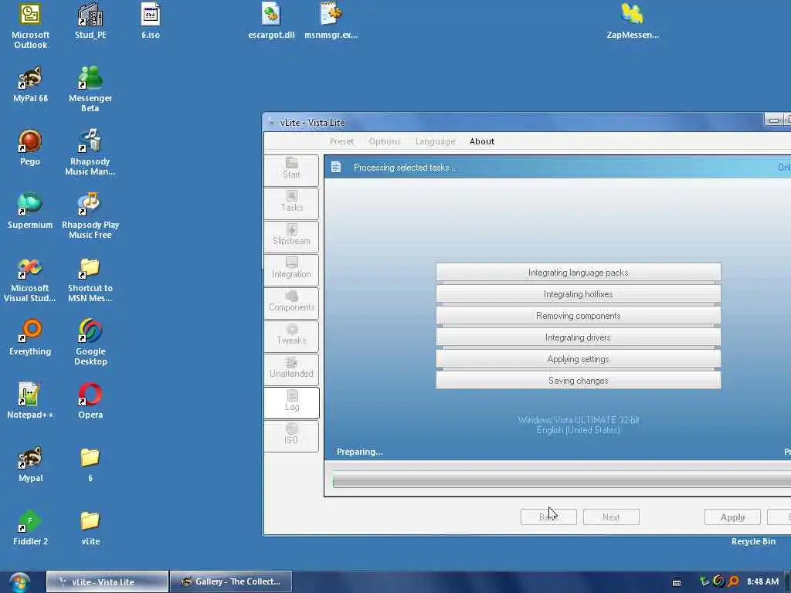Open the ZapMessenger desktop icon
The width and height of the screenshot is (791, 593).
pyautogui.click(x=633, y=21)
